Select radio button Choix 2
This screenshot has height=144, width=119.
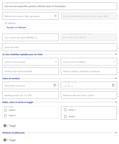(5, 116)
